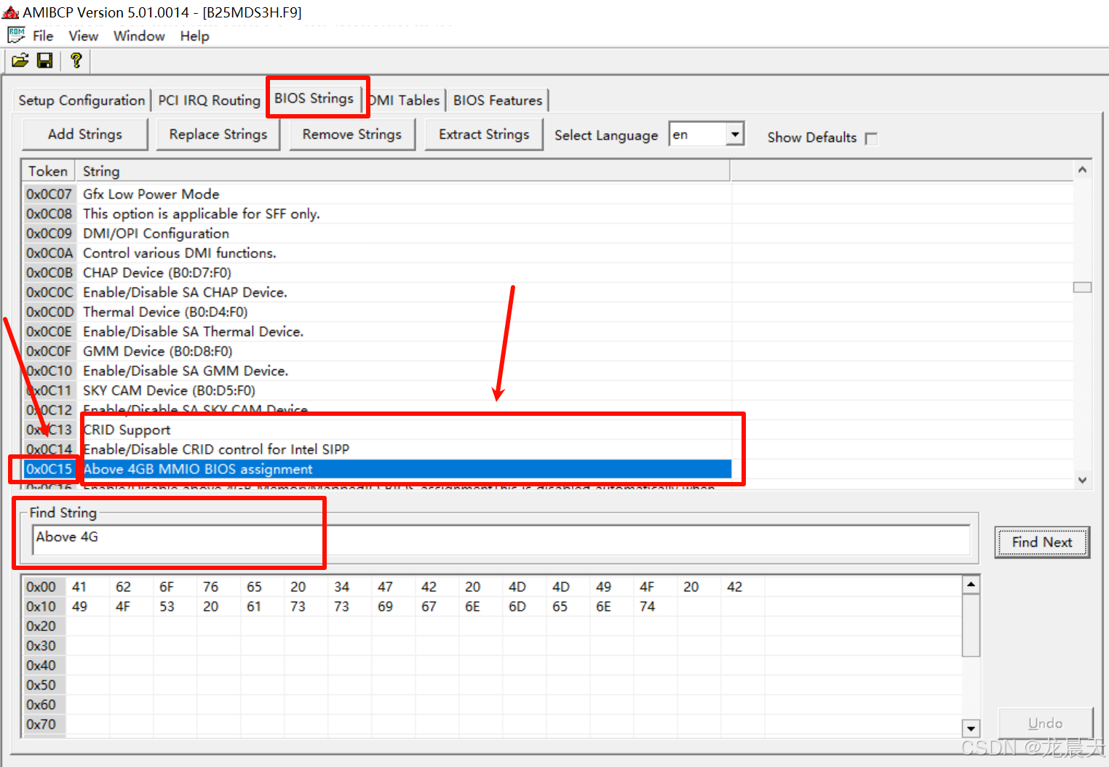Click the Add Strings button

point(85,134)
